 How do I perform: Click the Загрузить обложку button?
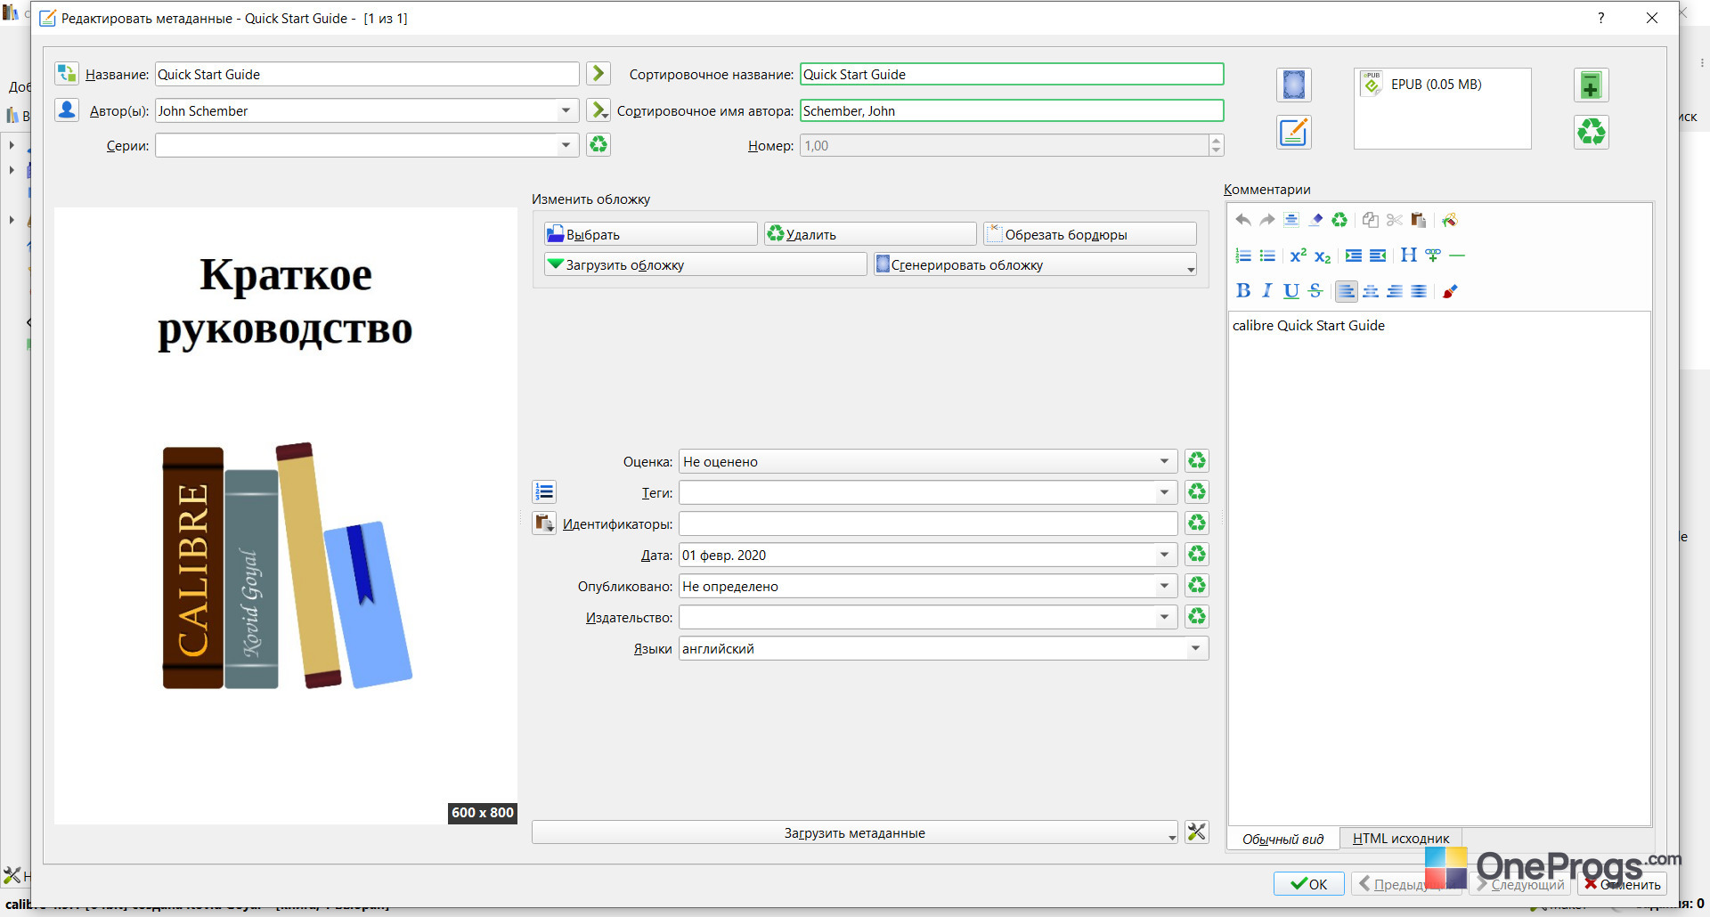click(705, 264)
